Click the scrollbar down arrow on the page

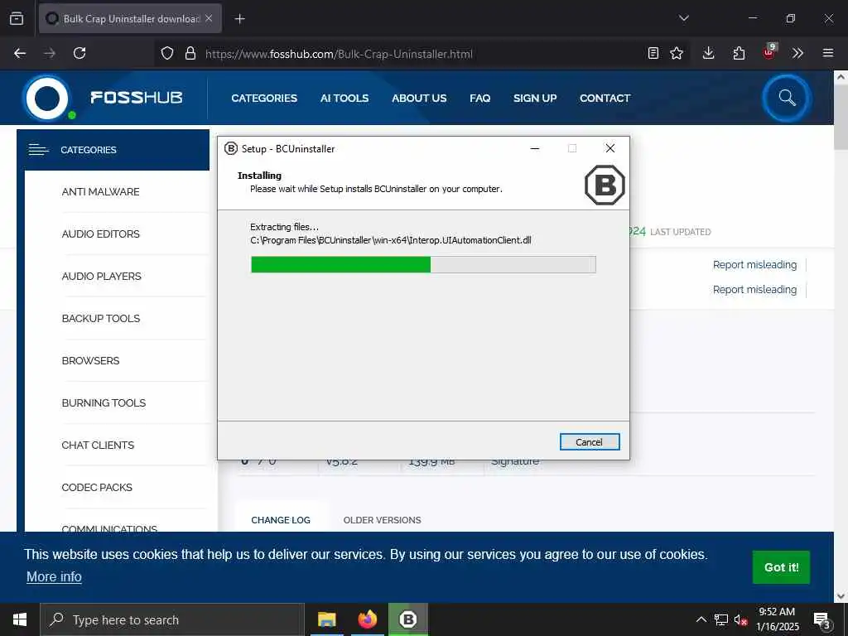click(841, 596)
